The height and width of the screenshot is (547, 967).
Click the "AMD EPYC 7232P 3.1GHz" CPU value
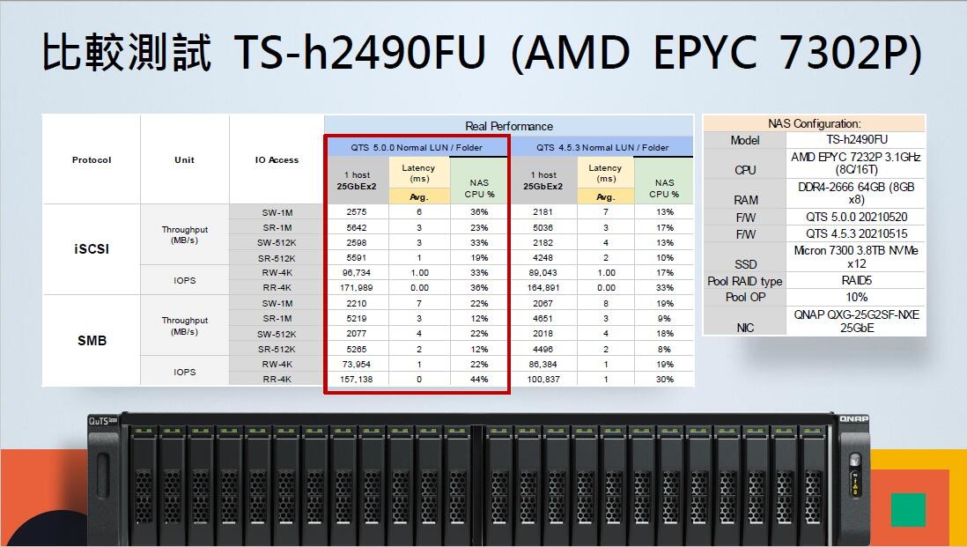coord(856,164)
